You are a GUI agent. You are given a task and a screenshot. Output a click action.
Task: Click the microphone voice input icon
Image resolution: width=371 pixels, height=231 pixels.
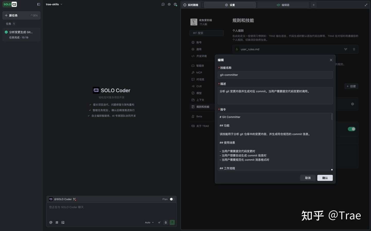(x=166, y=223)
